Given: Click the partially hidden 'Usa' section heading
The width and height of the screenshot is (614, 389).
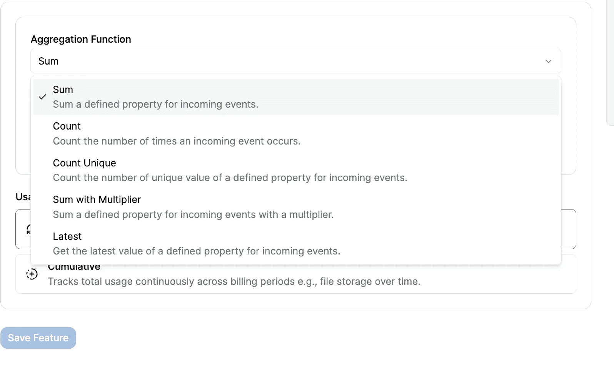Looking at the screenshot, I should pyautogui.click(x=23, y=197).
